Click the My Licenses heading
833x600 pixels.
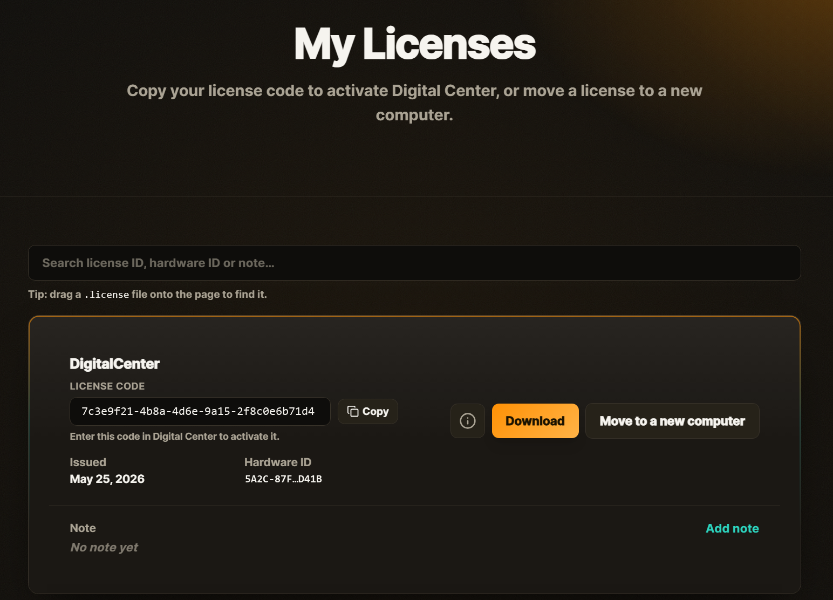point(414,45)
